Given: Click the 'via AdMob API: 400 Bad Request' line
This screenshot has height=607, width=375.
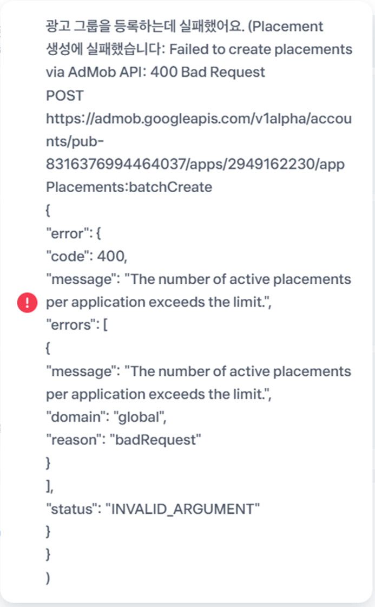Looking at the screenshot, I should click(155, 72).
